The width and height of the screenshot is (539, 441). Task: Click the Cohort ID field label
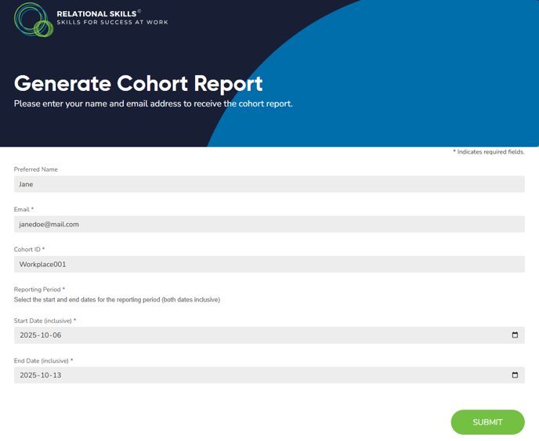pos(28,249)
